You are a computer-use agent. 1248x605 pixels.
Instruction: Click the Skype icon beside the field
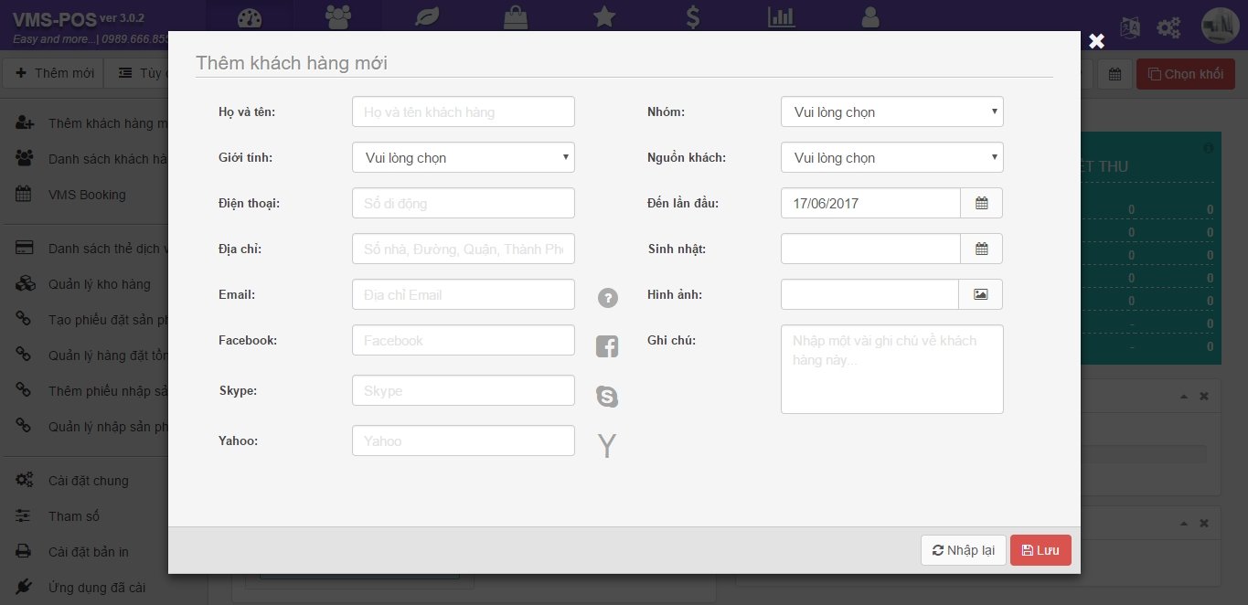[607, 396]
